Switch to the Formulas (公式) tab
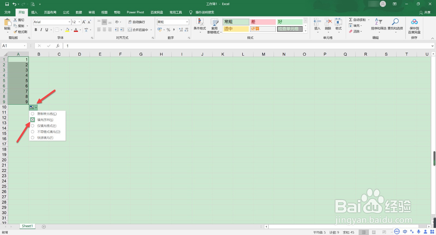Viewport: 436px width, 235px height. coord(66,12)
